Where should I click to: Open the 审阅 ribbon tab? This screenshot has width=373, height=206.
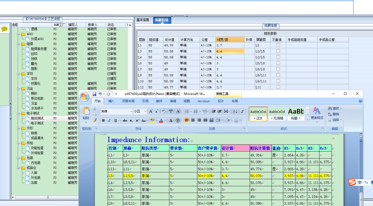tap(173, 101)
